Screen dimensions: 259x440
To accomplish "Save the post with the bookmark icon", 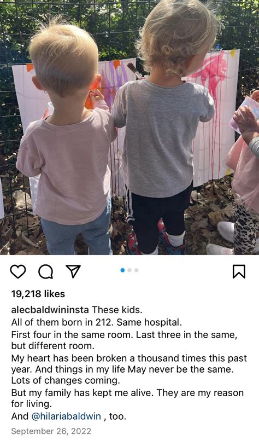I will point(239,271).
